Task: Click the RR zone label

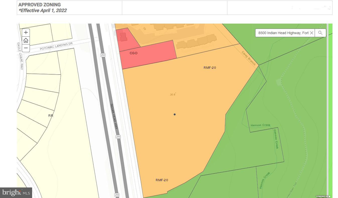Action: pyautogui.click(x=51, y=116)
